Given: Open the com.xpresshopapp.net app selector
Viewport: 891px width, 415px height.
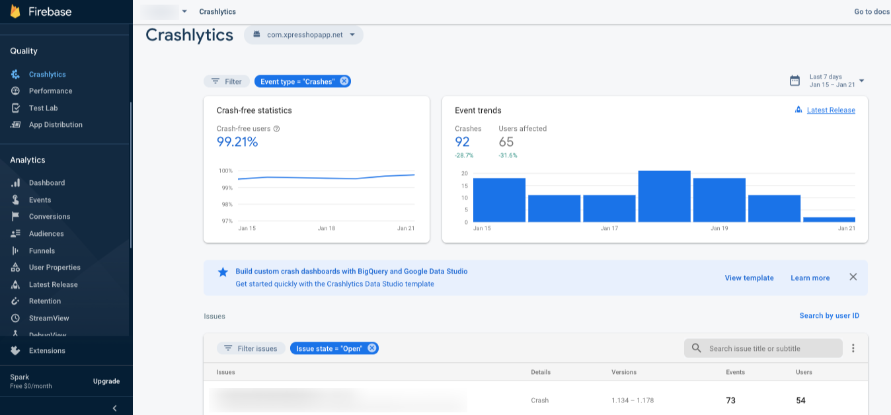Looking at the screenshot, I should [x=303, y=35].
